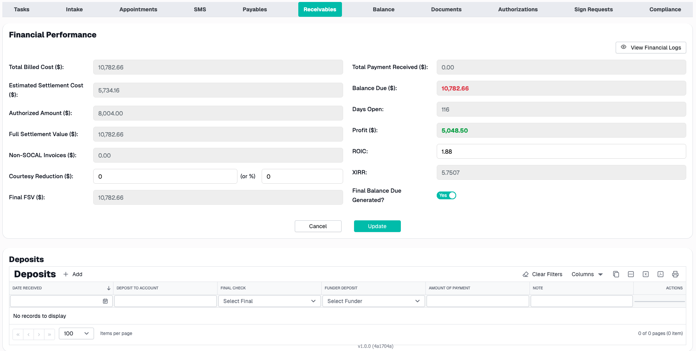Export deposits table as PDF
696x351 pixels.
pyautogui.click(x=661, y=274)
